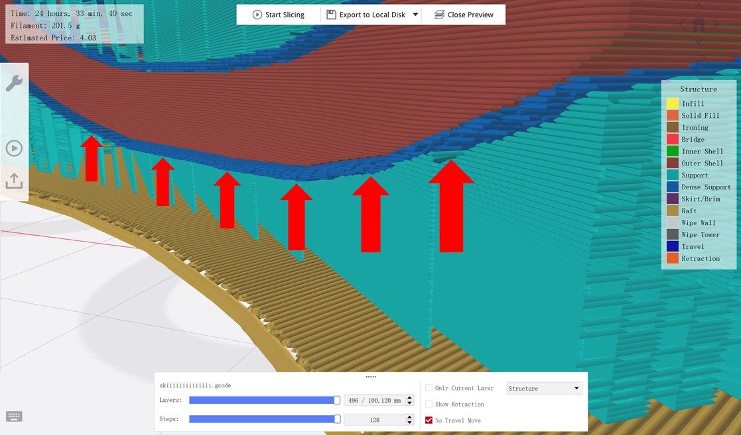Enable Show Retraction
The width and height of the screenshot is (741, 435).
(429, 404)
